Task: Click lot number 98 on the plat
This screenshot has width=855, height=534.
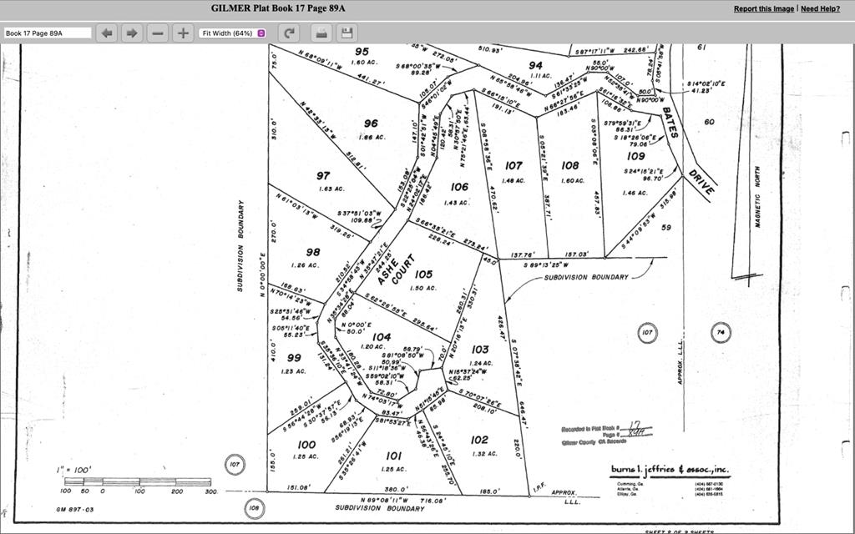Action: 313,252
